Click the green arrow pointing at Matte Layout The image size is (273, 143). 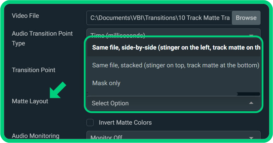58,90
